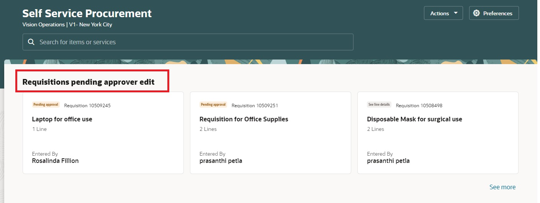Open the Requisition for Office Supplies card
Viewport: 540px width, 203px height.
tap(270, 133)
